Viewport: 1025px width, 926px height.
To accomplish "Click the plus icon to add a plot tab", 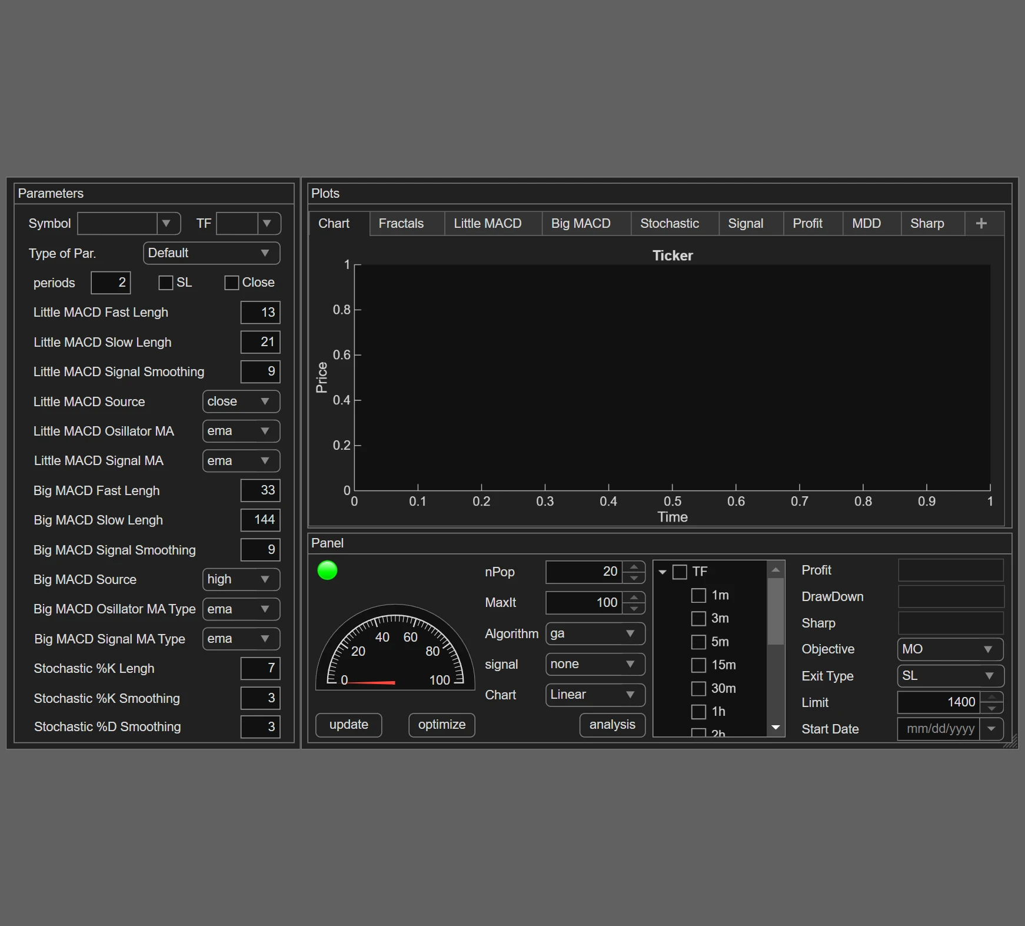I will click(981, 224).
